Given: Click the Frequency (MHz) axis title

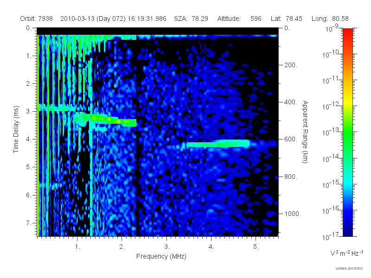Looking at the screenshot, I should pos(161,257).
